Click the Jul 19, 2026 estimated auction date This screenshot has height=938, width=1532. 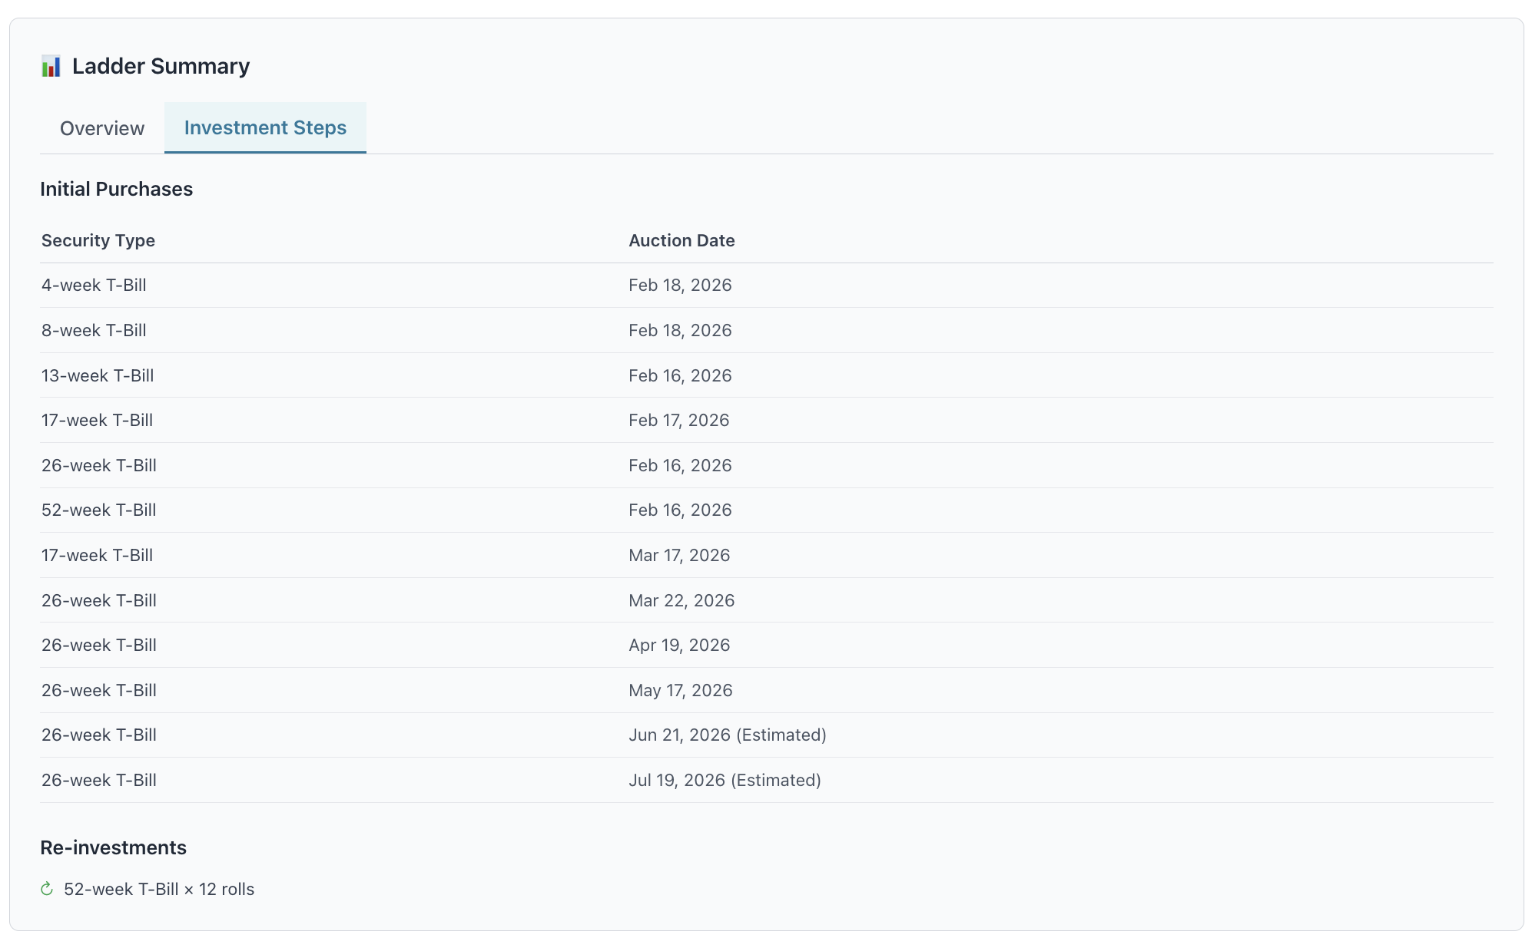(725, 780)
